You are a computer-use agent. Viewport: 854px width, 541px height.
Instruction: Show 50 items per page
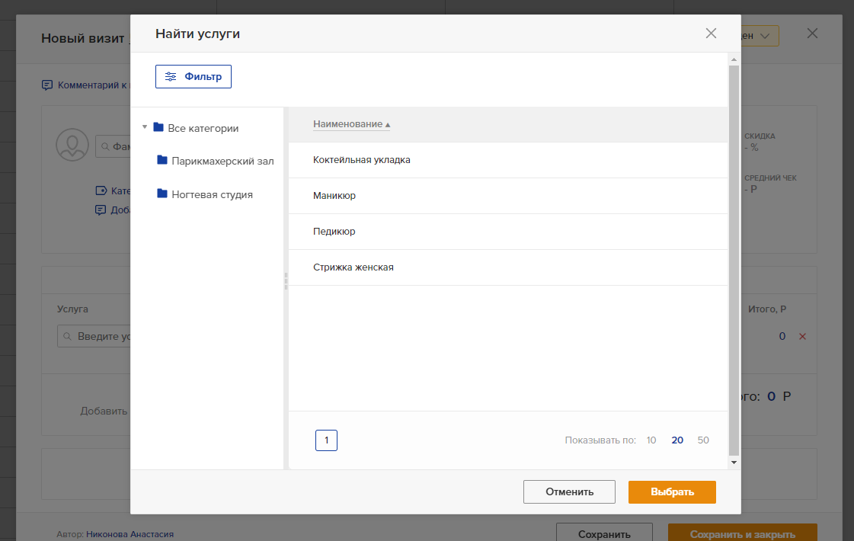(x=703, y=440)
